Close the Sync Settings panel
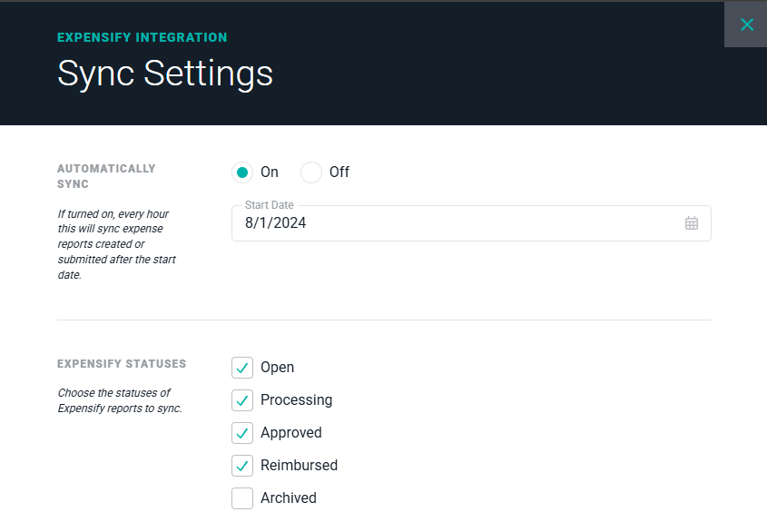Image resolution: width=767 pixels, height=522 pixels. point(746,25)
